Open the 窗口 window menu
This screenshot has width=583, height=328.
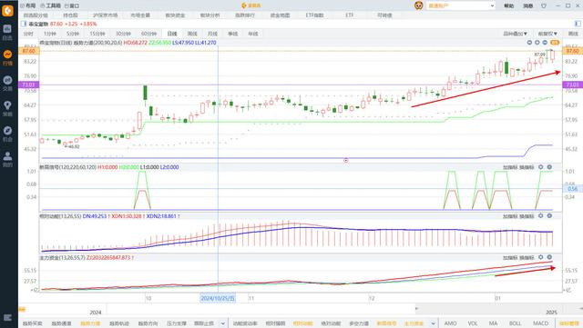point(72,5)
